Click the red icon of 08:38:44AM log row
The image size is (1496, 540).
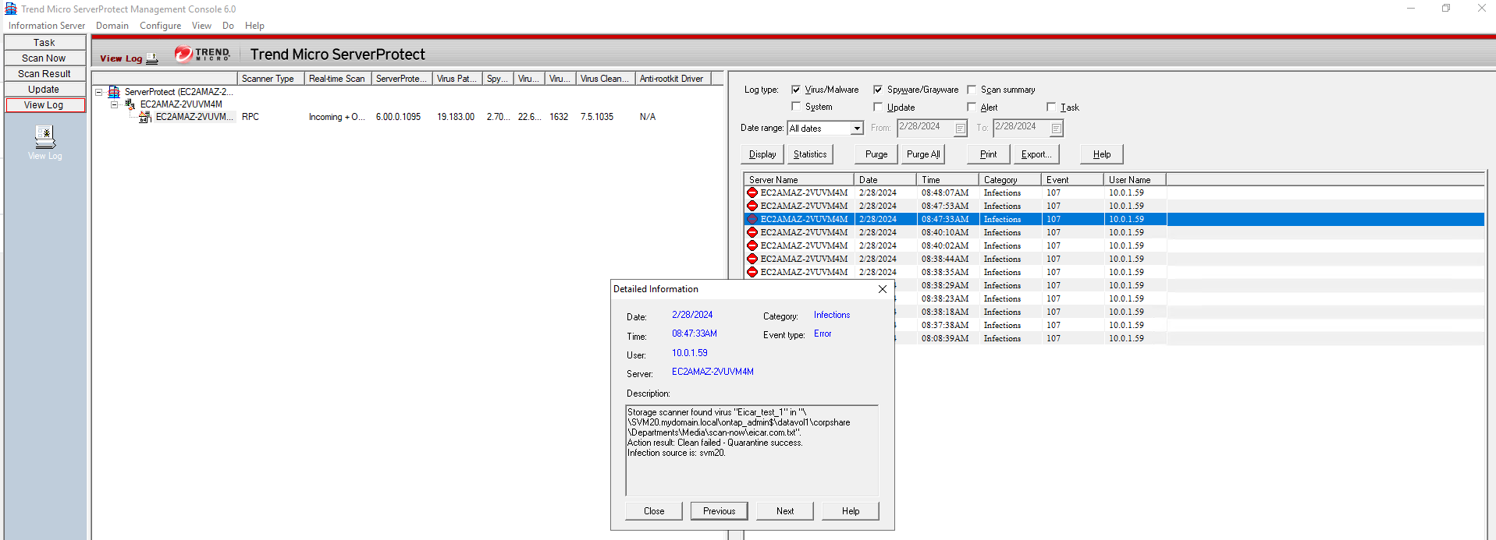click(x=752, y=259)
